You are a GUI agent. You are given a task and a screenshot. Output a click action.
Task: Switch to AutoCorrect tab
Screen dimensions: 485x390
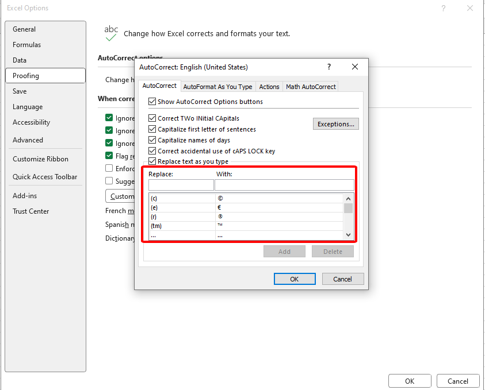(159, 86)
